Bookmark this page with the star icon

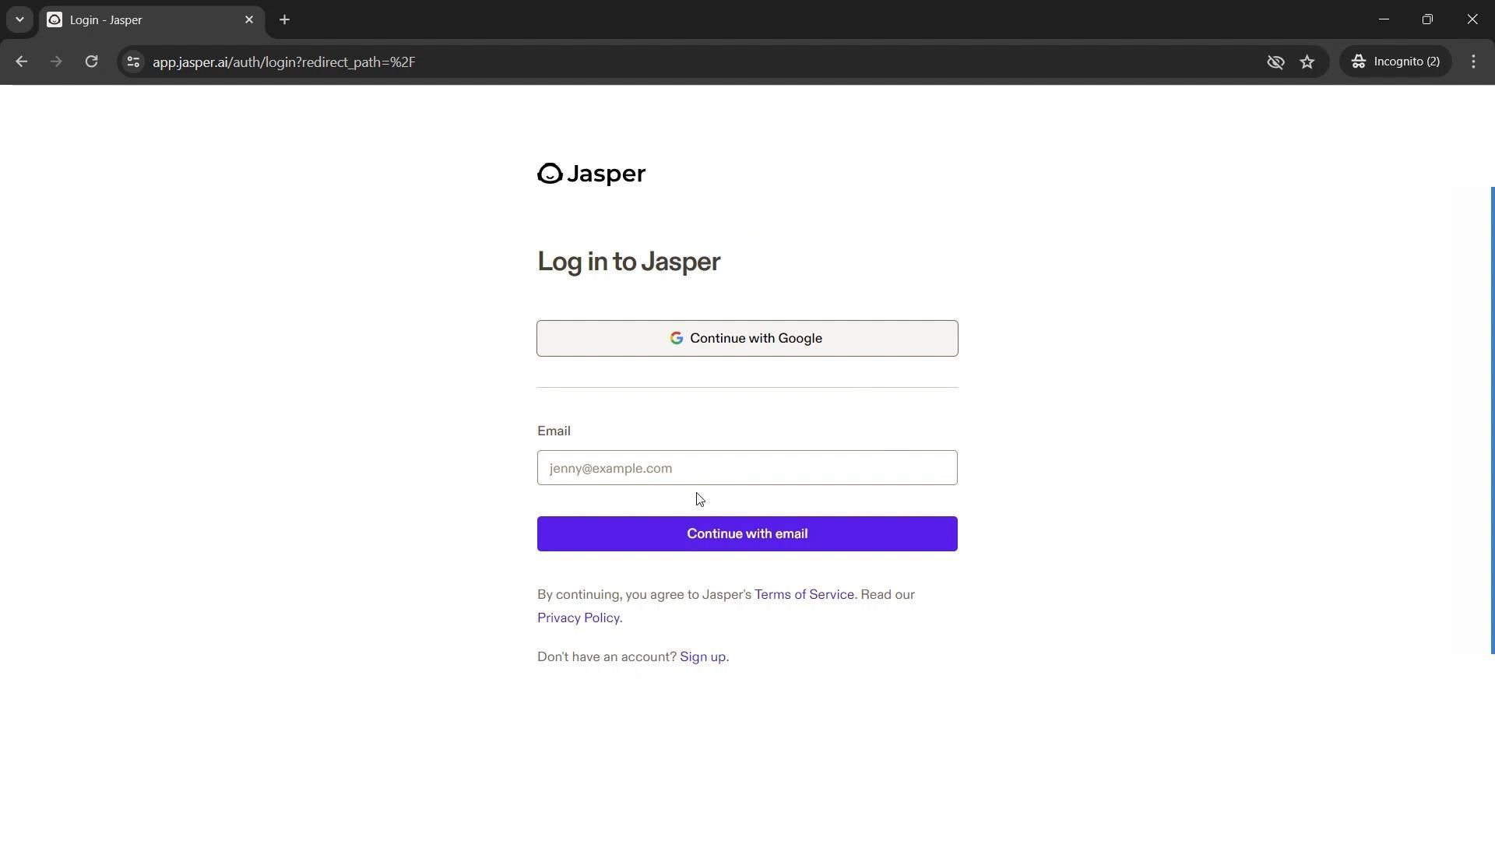[x=1307, y=62]
